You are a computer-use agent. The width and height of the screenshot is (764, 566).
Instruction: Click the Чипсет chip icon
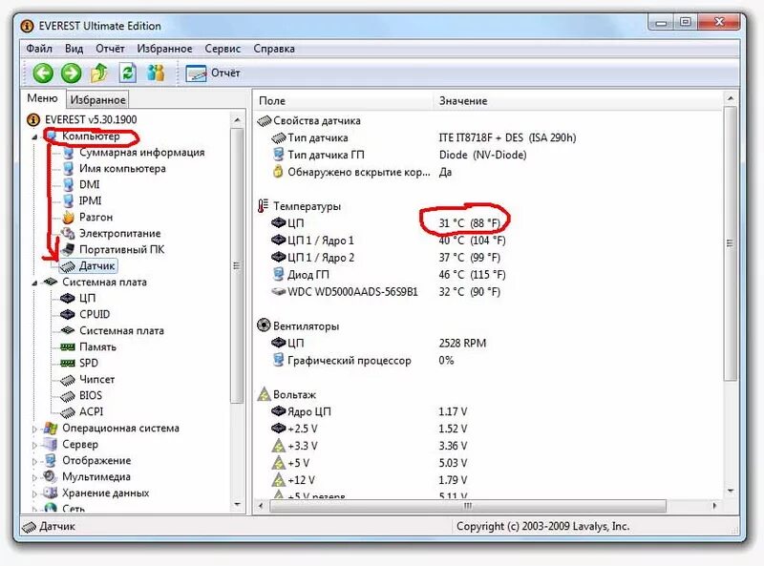point(67,380)
